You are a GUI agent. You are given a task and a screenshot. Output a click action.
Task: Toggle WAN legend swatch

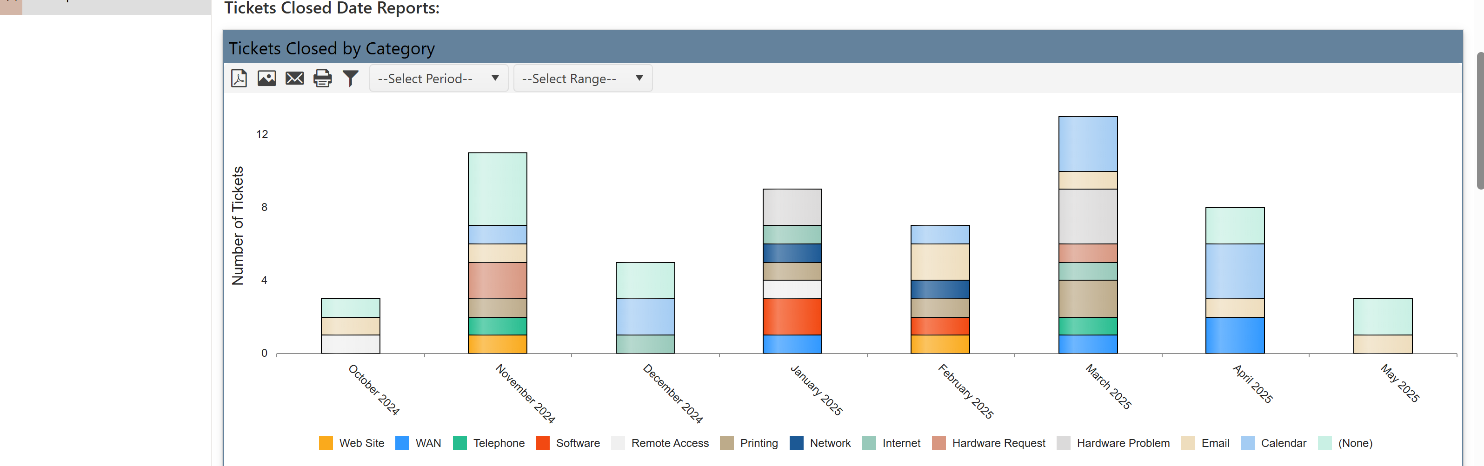(402, 443)
